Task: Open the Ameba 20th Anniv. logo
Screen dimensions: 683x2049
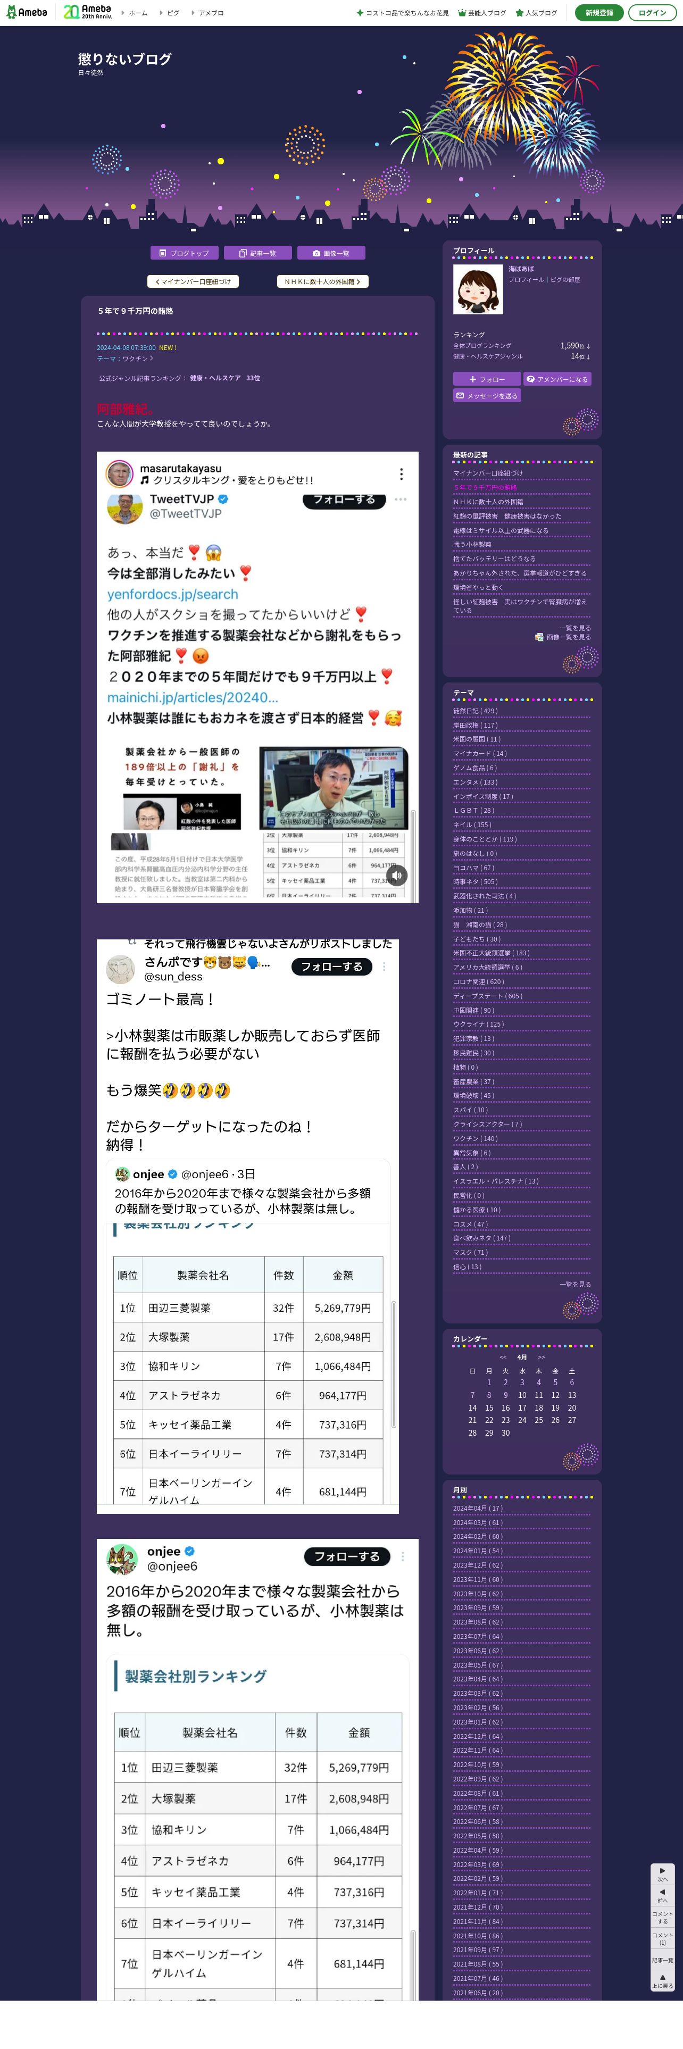Action: (87, 12)
